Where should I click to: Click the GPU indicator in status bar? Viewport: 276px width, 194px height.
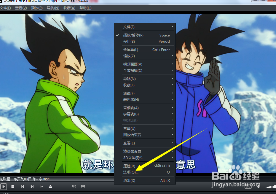(248, 187)
